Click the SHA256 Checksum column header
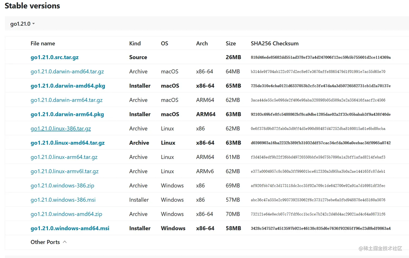 (275, 43)
